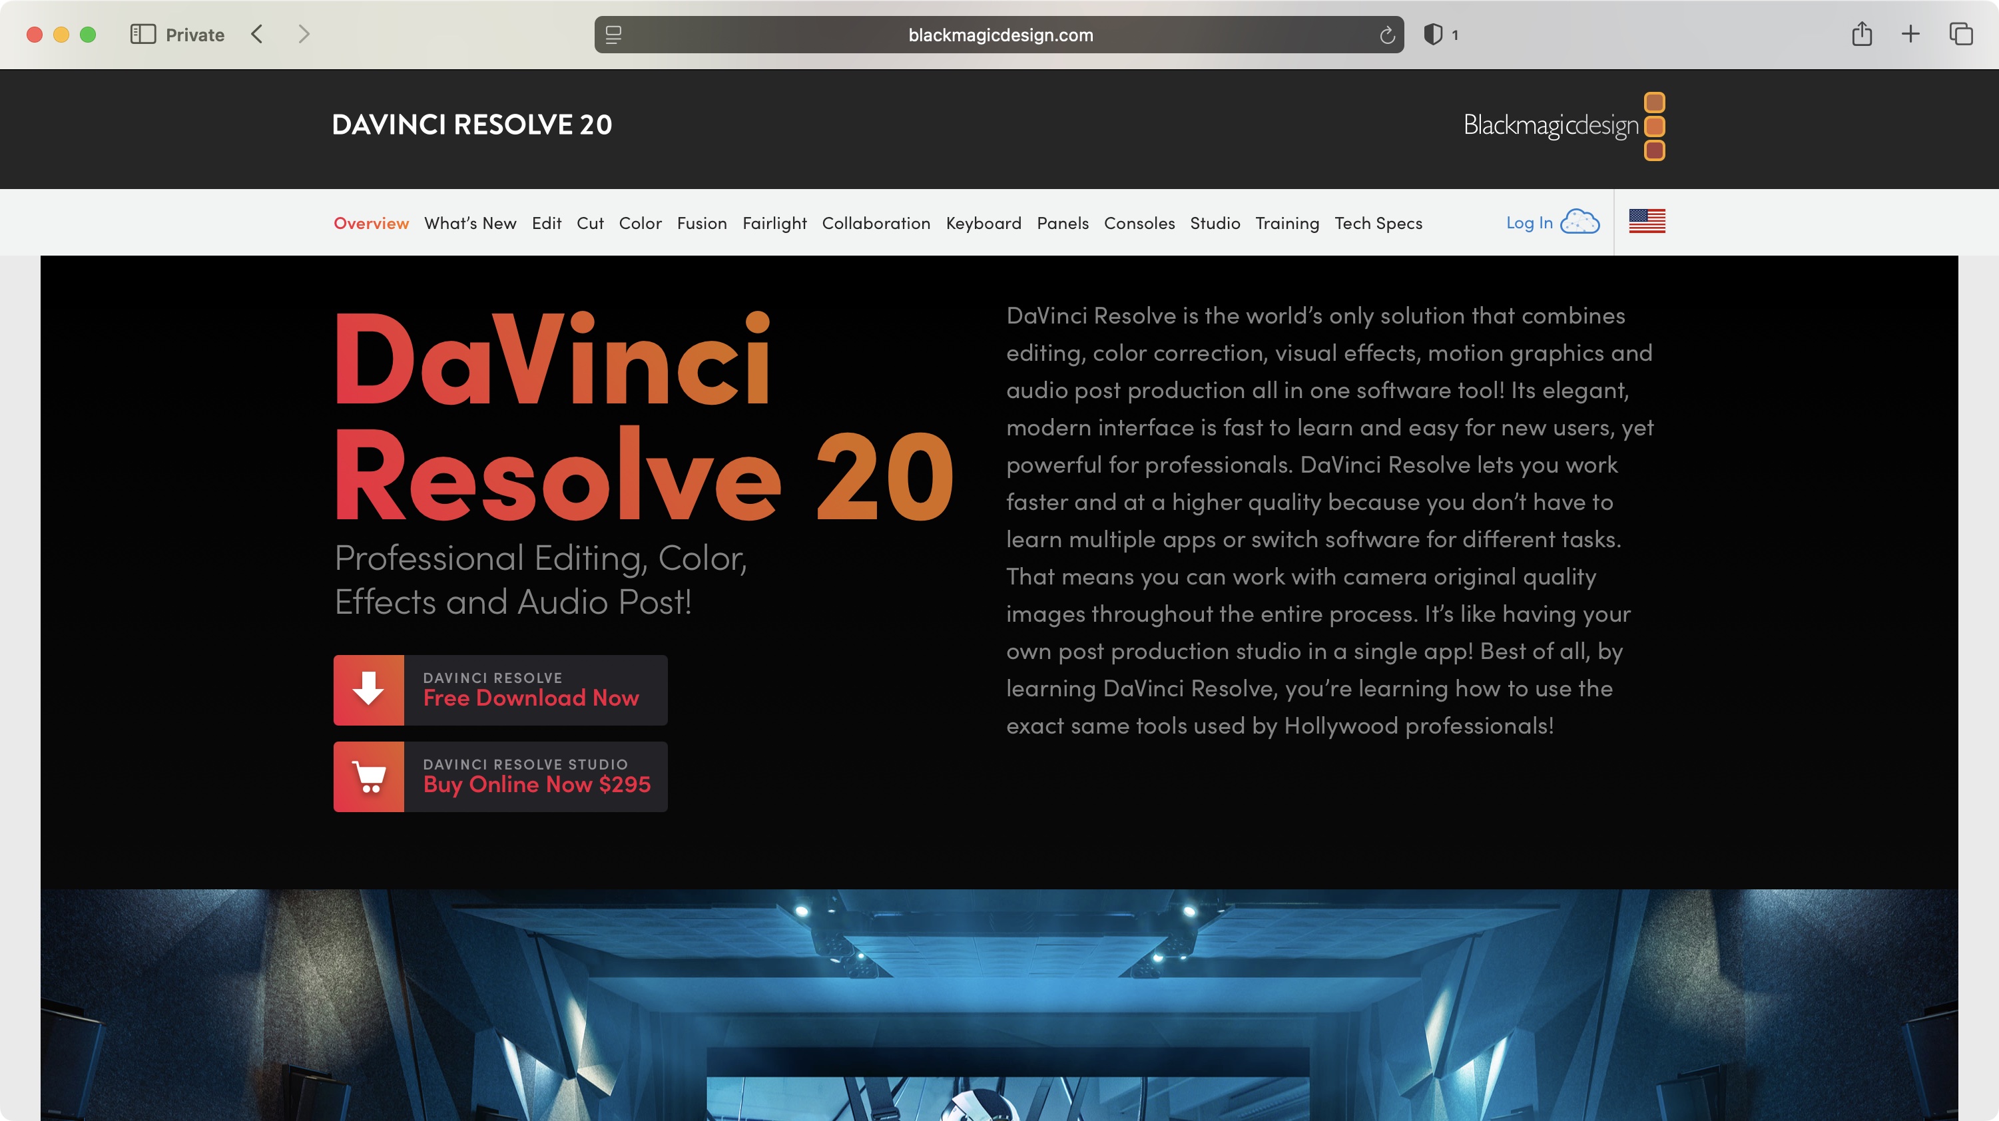The image size is (1999, 1121).
Task: Show the tab overview
Action: tap(1960, 34)
